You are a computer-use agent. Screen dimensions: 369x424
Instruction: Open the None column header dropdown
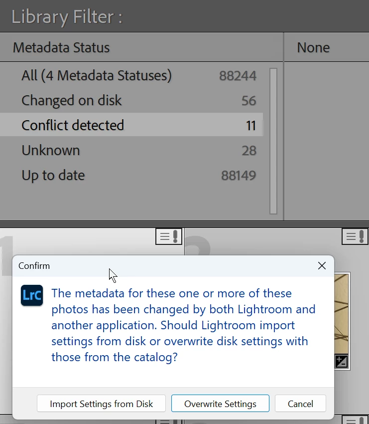point(313,48)
